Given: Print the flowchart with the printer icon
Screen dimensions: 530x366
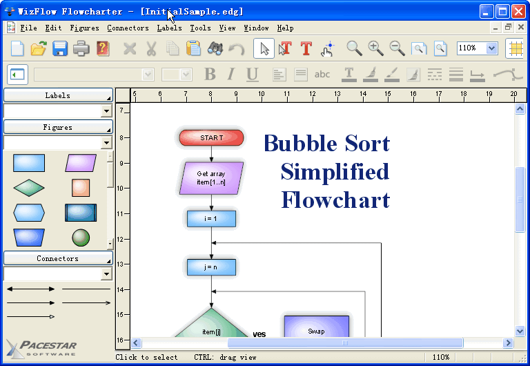Looking at the screenshot, I should click(81, 49).
